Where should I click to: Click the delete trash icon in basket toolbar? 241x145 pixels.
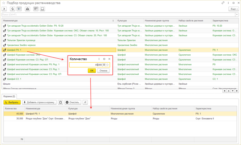click(x=61, y=102)
